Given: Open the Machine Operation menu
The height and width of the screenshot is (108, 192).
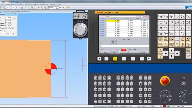Looking at the screenshot, I should 17,4.
